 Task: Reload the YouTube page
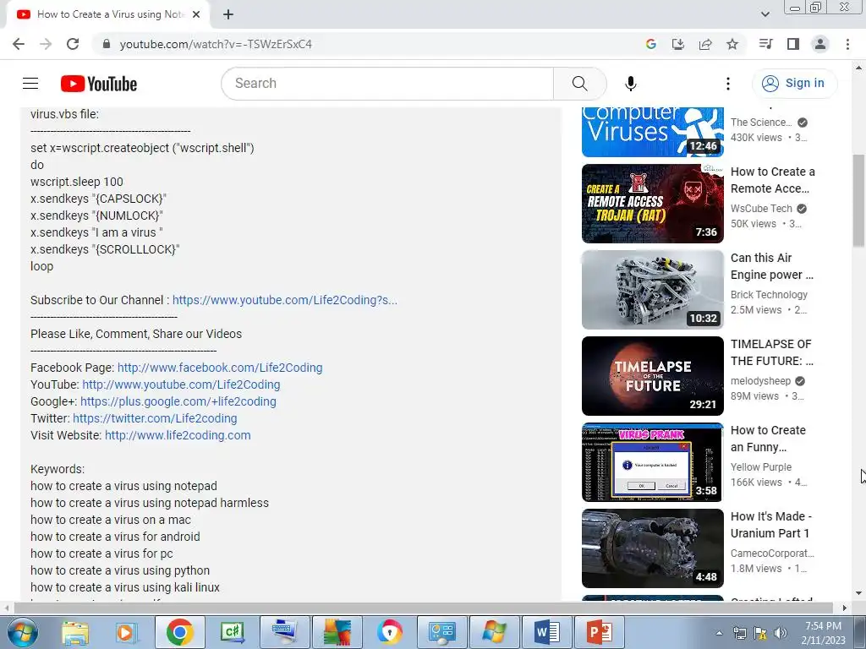pos(73,44)
